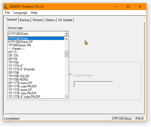The width and height of the screenshot is (151, 127).
Task: Click the dropdown list scroll up arrow
Action: [x=66, y=39]
